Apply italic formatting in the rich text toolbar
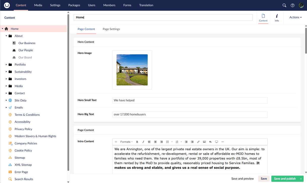Screen dimensions: 307x183 point(143,142)
